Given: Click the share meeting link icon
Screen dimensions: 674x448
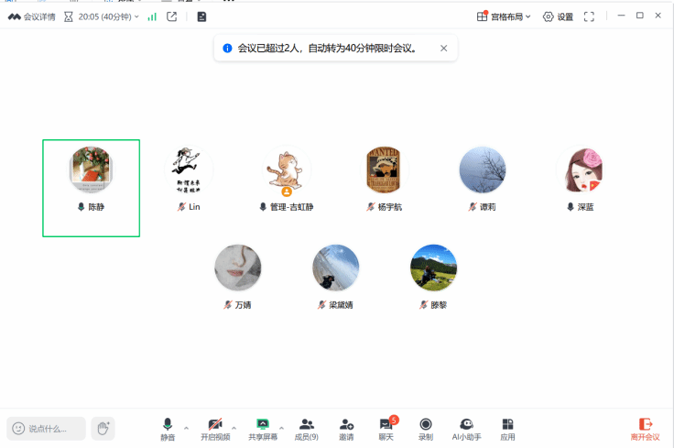Looking at the screenshot, I should [171, 16].
